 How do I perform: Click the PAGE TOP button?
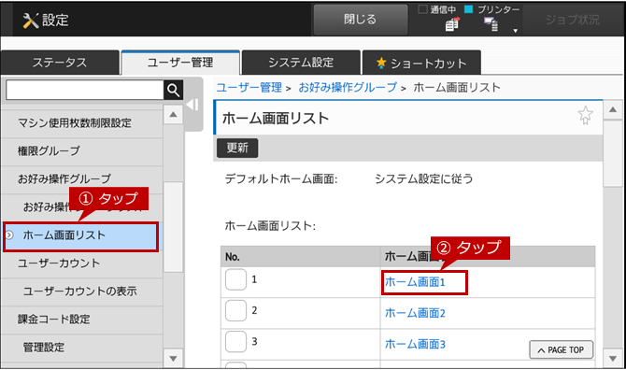point(561,350)
